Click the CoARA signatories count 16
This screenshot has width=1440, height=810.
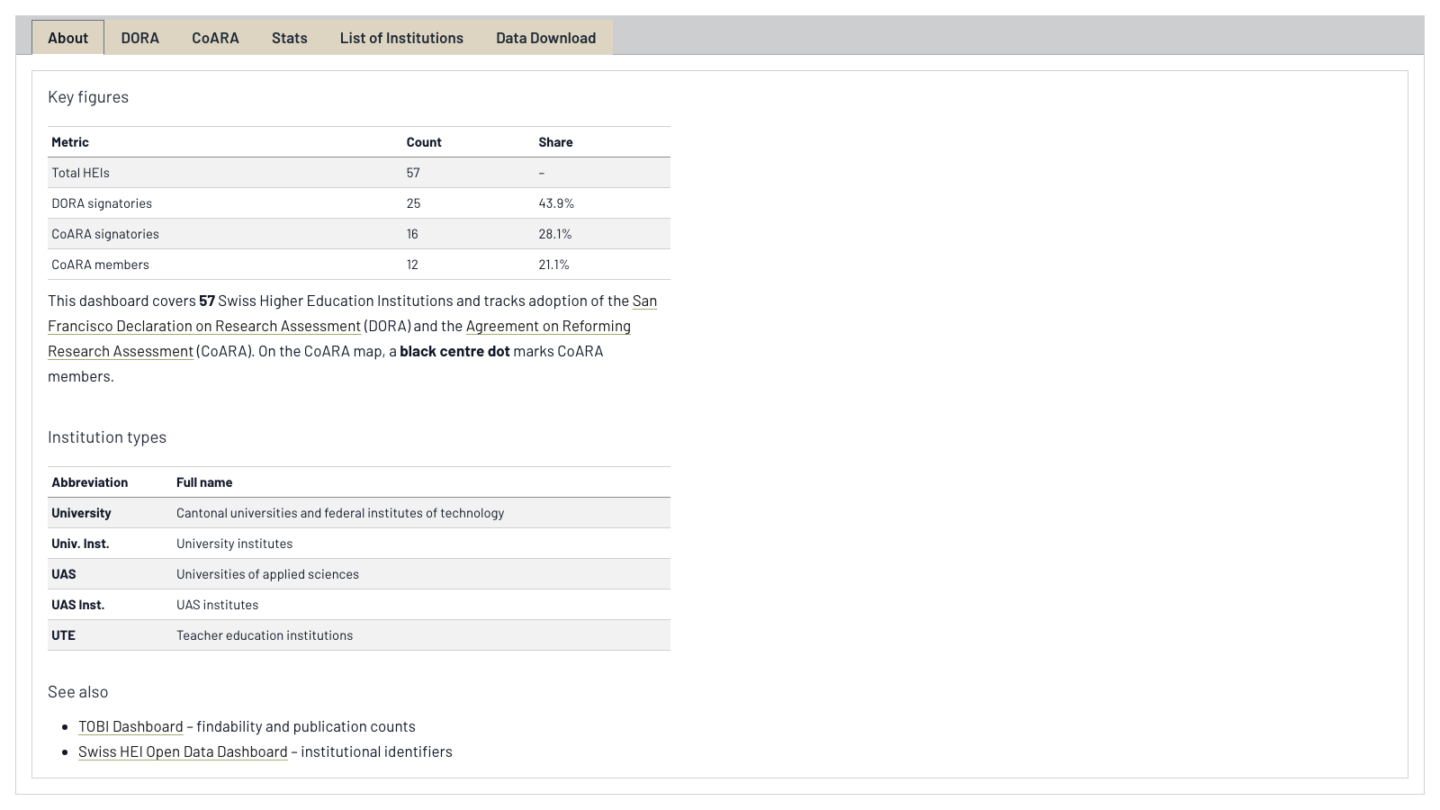(412, 234)
